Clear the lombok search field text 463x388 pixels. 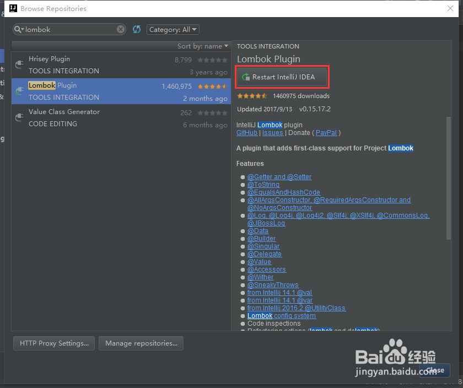pyautogui.click(x=121, y=29)
